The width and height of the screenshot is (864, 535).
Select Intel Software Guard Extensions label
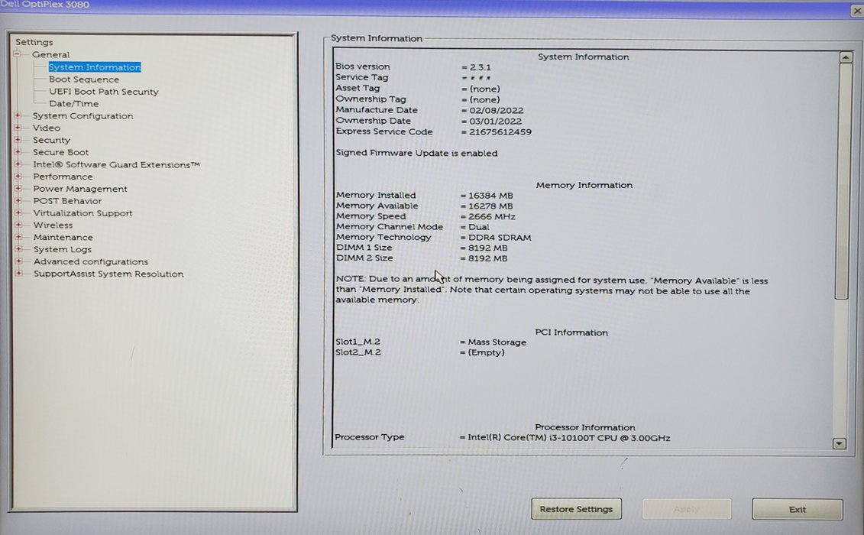pos(116,164)
